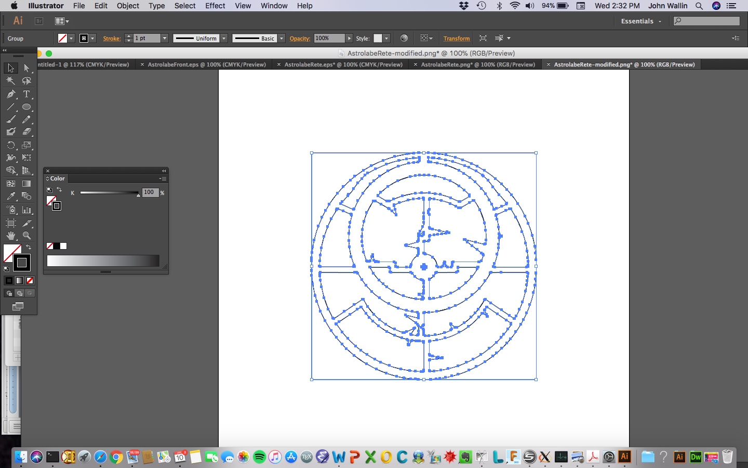Click the Transform link in control bar
Viewport: 748px width, 468px height.
click(456, 38)
